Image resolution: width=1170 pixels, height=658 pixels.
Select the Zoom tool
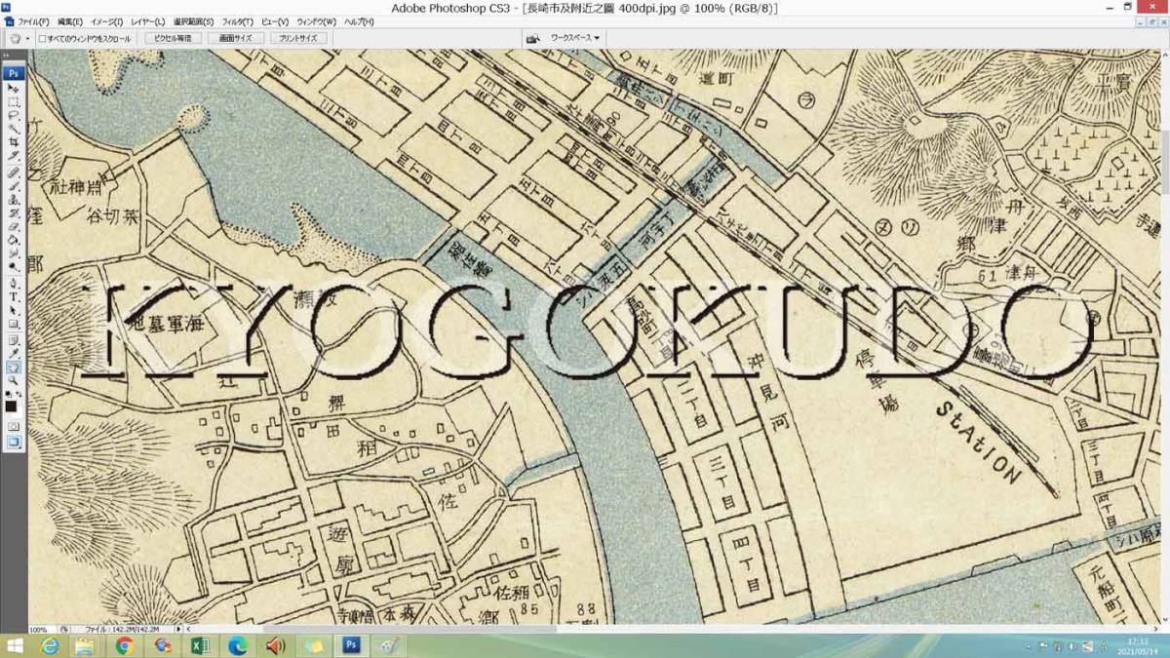tap(15, 381)
